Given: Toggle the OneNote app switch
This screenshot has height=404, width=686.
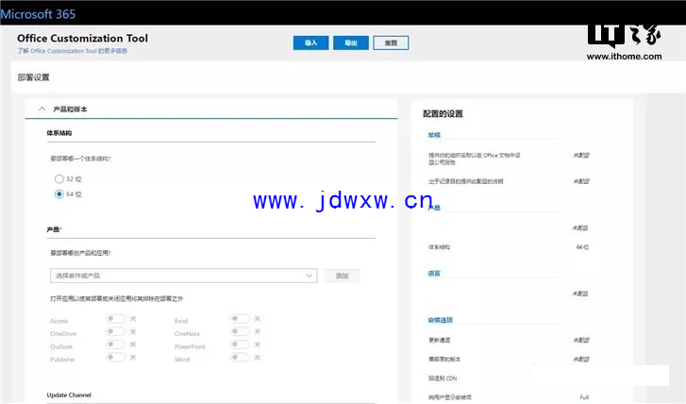Looking at the screenshot, I should (x=241, y=331).
